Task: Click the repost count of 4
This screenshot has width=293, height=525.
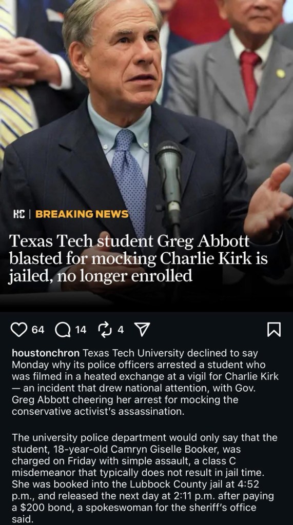Action: [121, 330]
